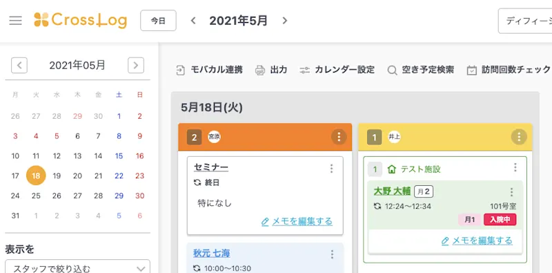Select Saturday 15 in mini calendar
This screenshot has width=552, height=273.
pyautogui.click(x=119, y=156)
